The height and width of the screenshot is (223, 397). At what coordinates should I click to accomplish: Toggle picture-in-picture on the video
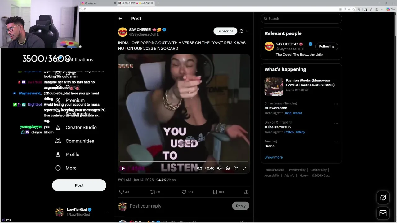pyautogui.click(x=236, y=168)
